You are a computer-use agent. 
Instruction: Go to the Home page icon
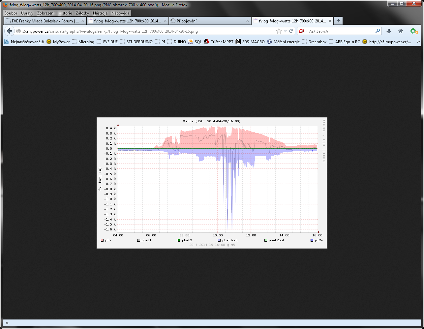[x=401, y=31]
